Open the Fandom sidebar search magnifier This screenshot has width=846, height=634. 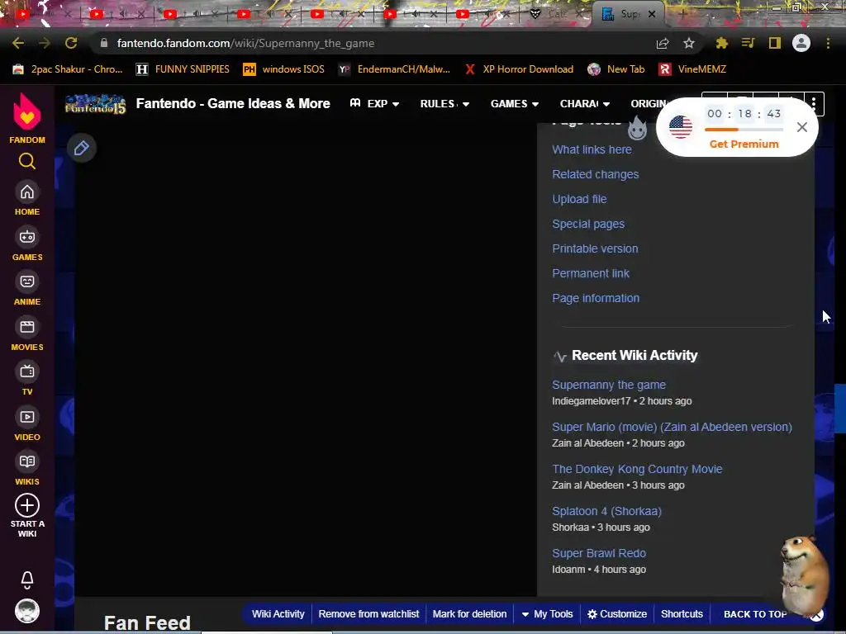27,161
